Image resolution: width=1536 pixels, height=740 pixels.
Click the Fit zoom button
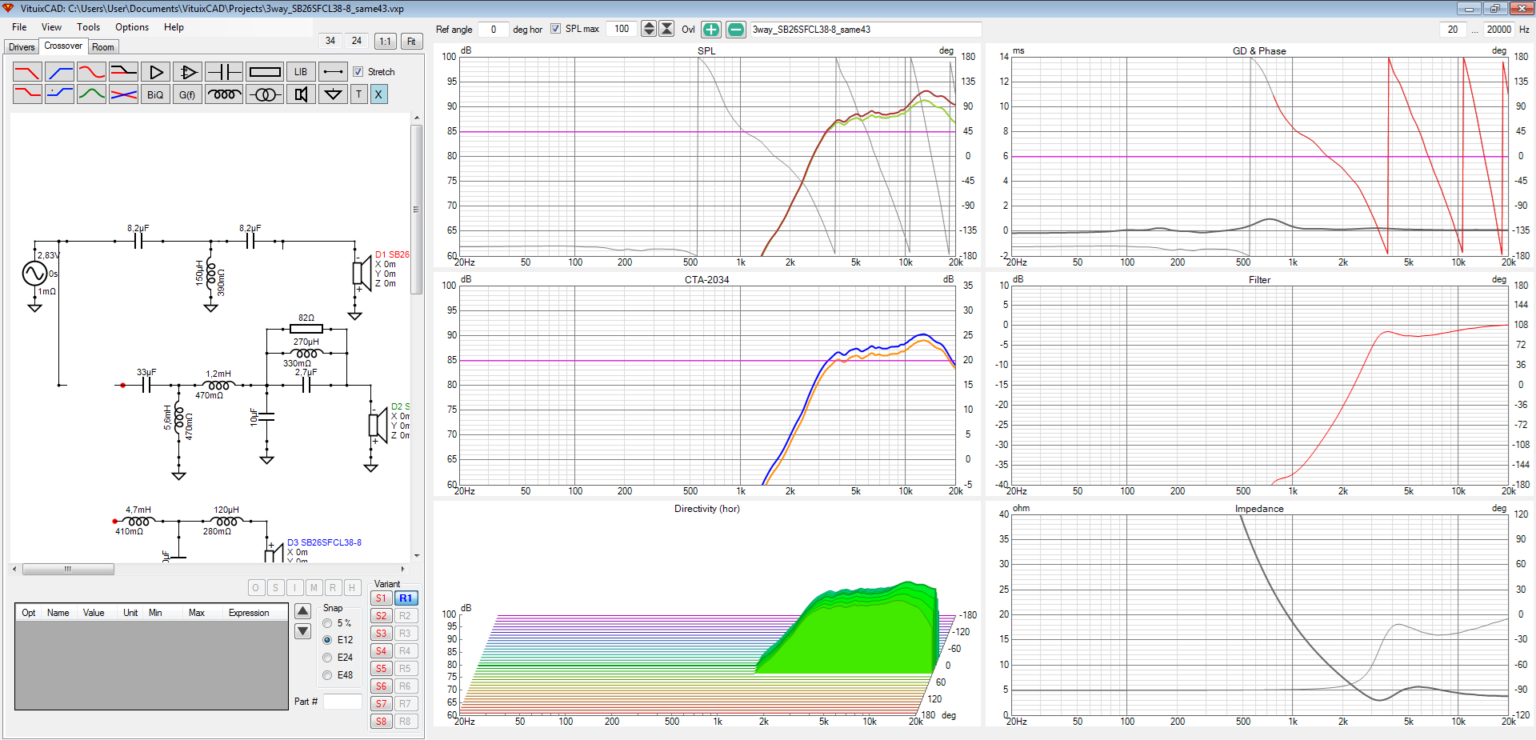(411, 42)
